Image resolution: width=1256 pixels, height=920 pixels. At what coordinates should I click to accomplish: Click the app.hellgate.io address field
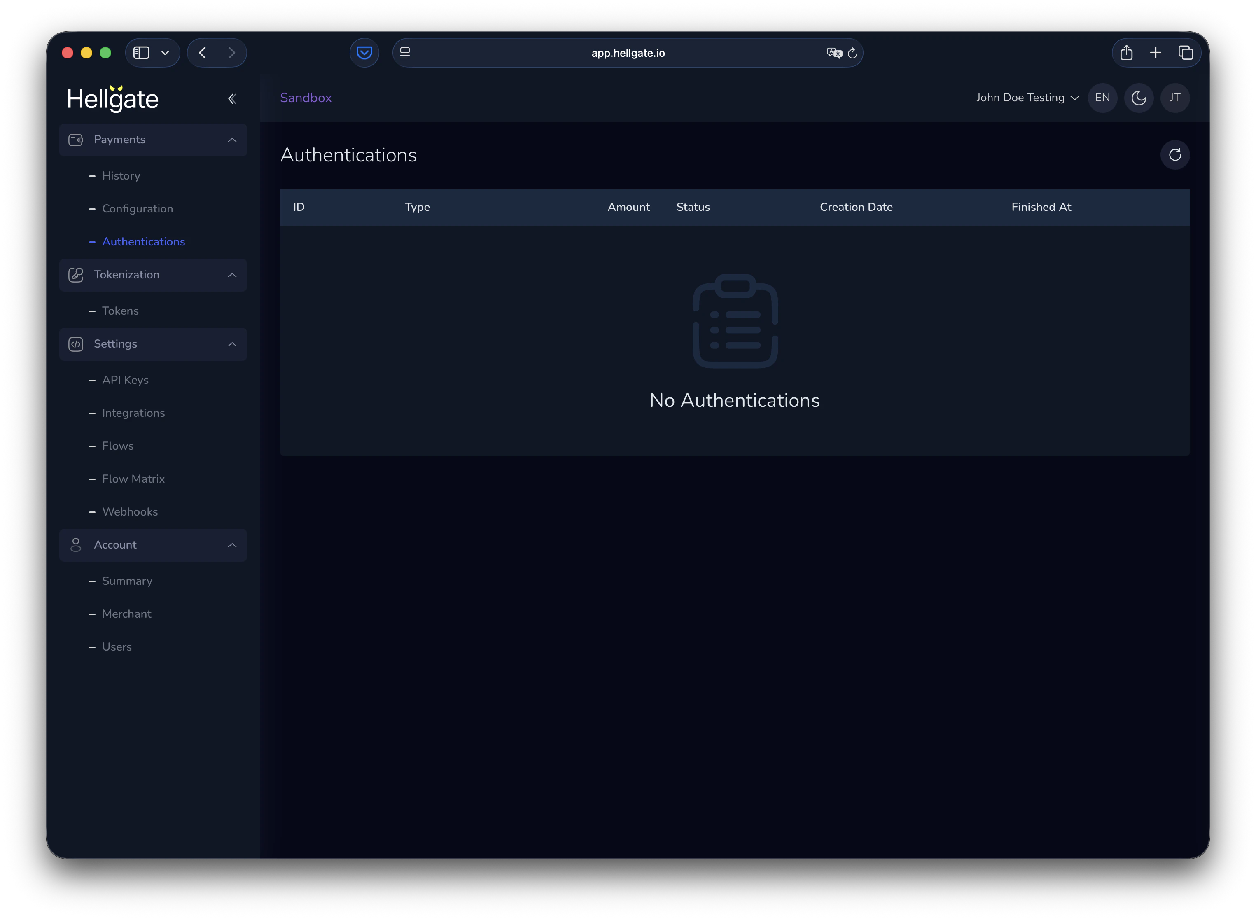pyautogui.click(x=628, y=53)
